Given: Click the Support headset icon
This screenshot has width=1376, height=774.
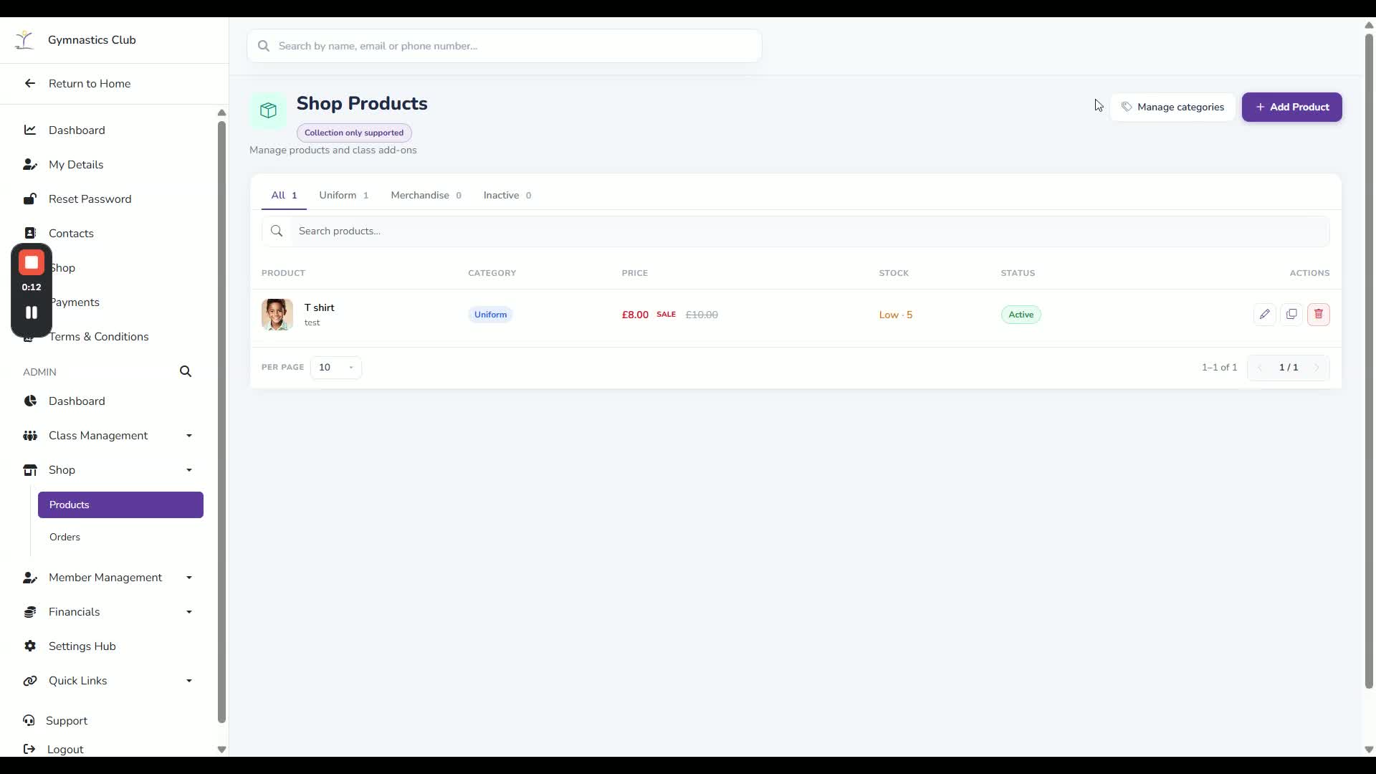Looking at the screenshot, I should pos(29,721).
